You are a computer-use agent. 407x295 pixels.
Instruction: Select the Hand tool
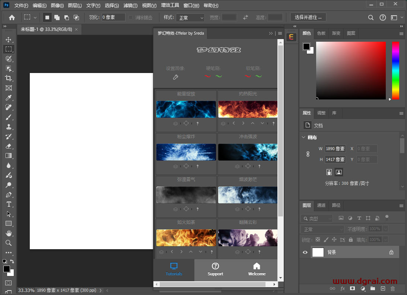pyautogui.click(x=9, y=233)
